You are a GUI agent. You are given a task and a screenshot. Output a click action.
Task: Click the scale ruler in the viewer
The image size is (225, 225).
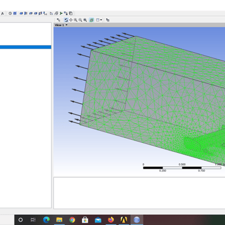point(182,167)
